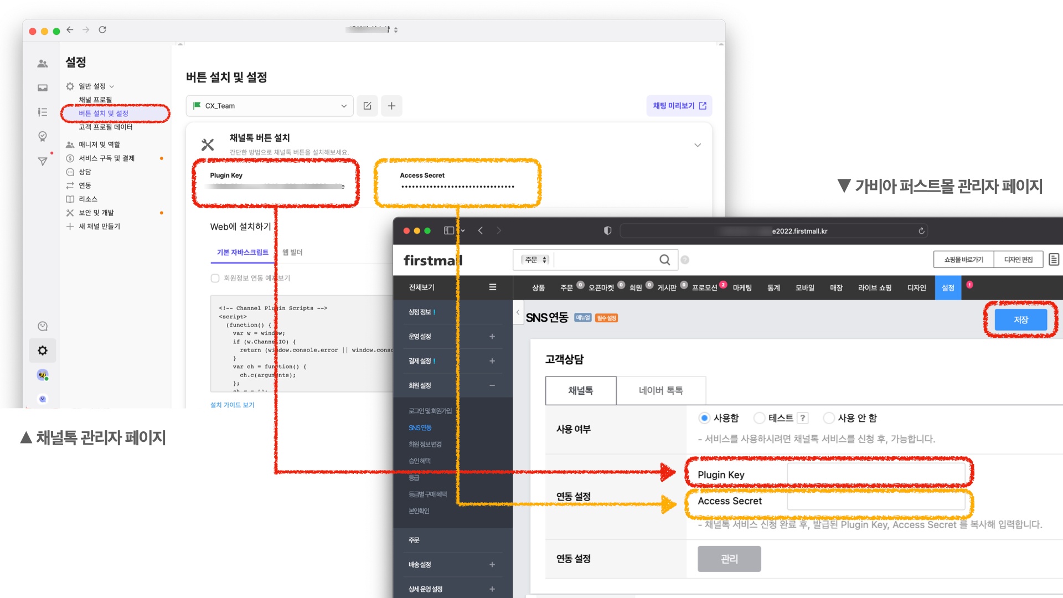The image size is (1063, 598).
Task: Expand the 운영 설정 sidebar section
Action: point(492,337)
